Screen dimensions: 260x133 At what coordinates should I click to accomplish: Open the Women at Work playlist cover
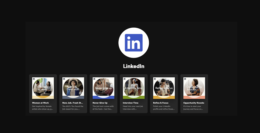[43, 88]
